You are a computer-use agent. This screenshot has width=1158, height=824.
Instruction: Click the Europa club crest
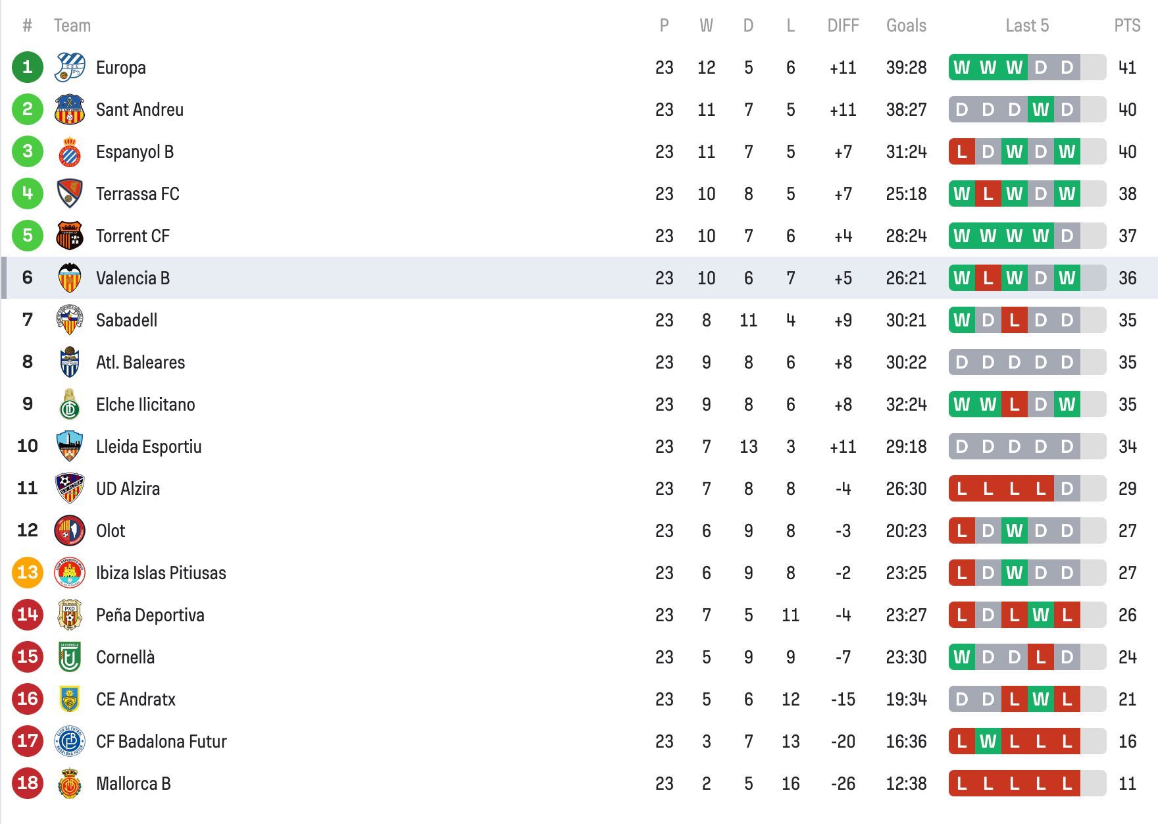tap(70, 67)
